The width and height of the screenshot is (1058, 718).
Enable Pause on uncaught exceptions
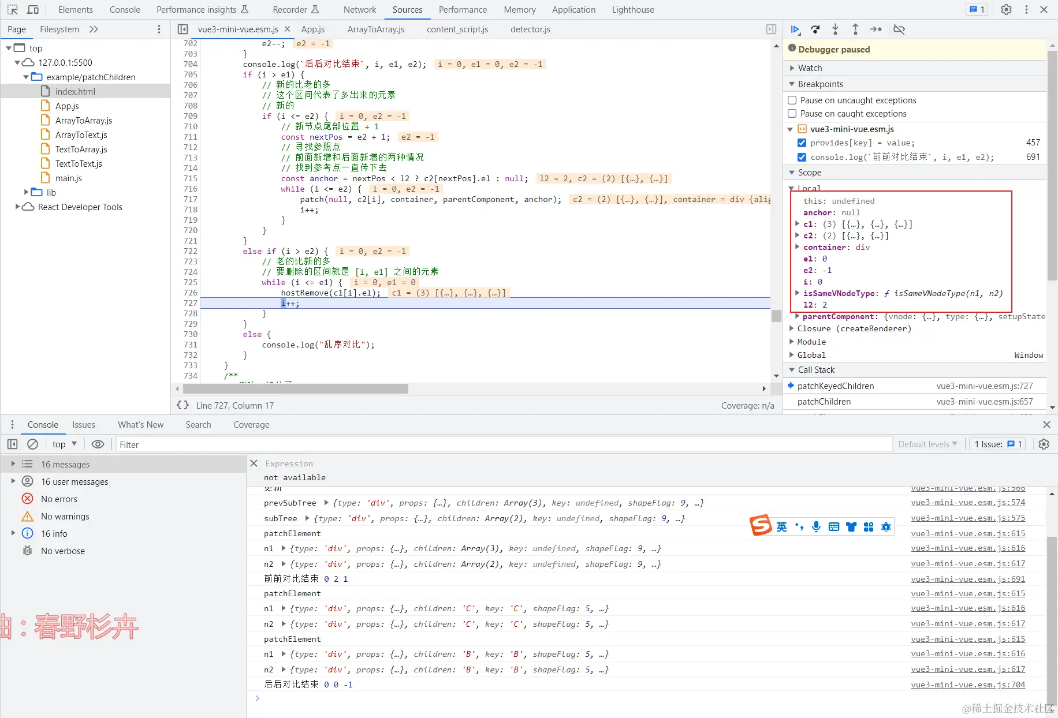click(x=792, y=100)
